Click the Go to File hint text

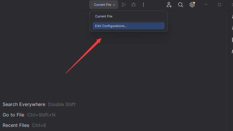[x=13, y=115]
